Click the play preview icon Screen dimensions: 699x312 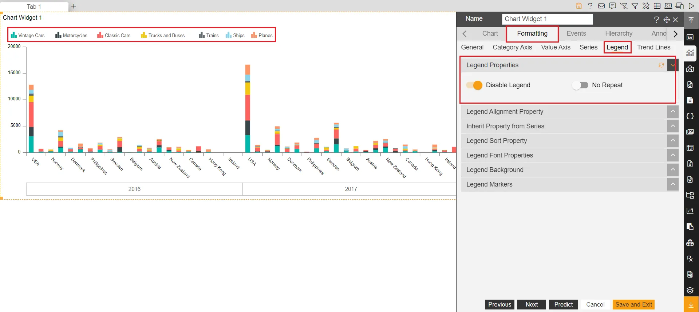tap(691, 6)
